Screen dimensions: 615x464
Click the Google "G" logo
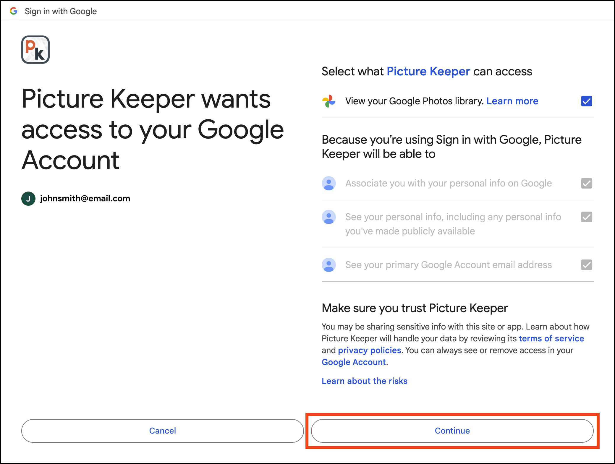[14, 11]
